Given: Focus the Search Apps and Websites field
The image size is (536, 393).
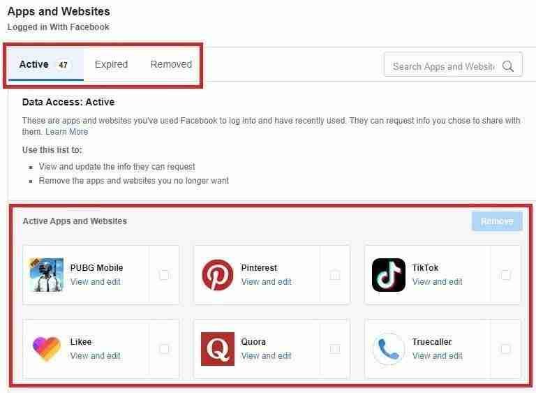Looking at the screenshot, I should [x=453, y=64].
